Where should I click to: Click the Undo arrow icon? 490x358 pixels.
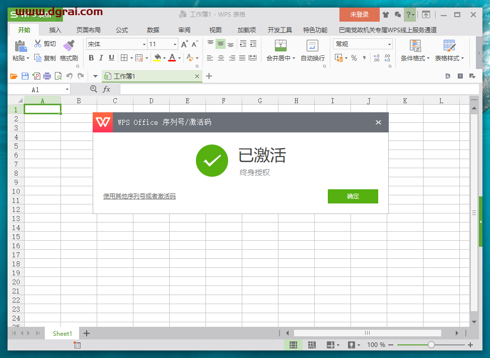click(x=69, y=76)
